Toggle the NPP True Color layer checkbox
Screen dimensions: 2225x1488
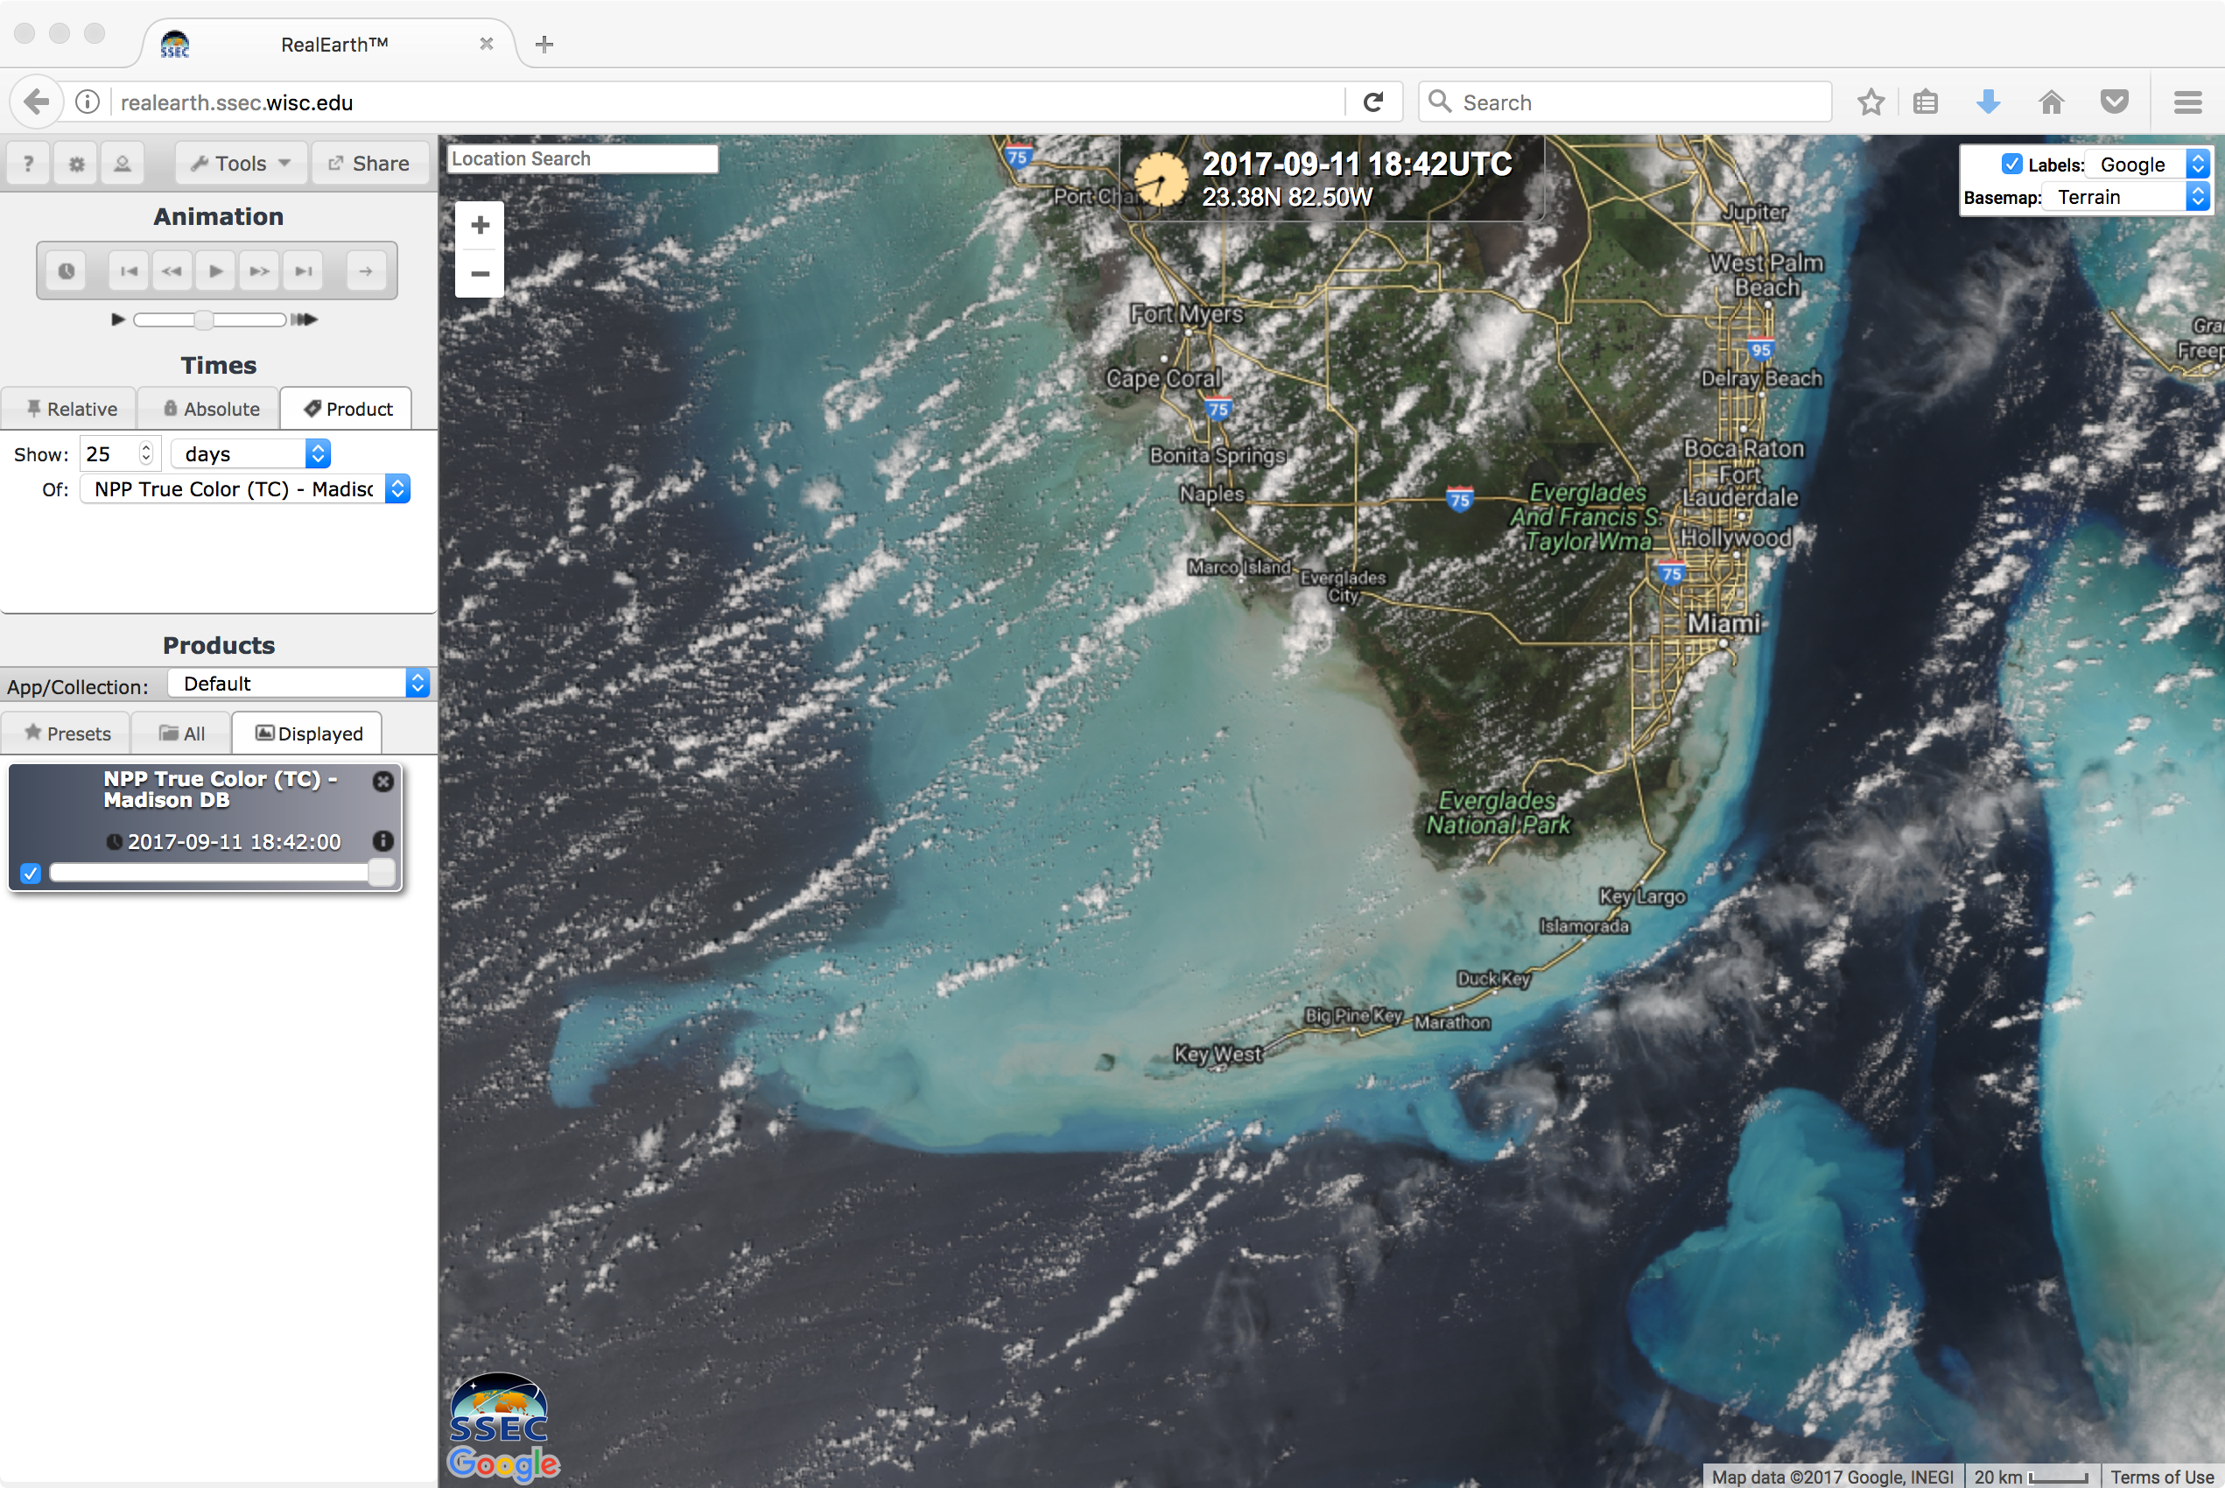pos(31,873)
